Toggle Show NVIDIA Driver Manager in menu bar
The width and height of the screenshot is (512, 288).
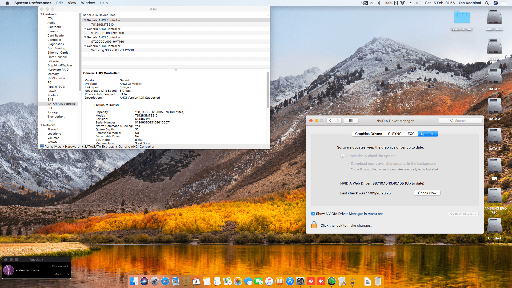point(313,214)
